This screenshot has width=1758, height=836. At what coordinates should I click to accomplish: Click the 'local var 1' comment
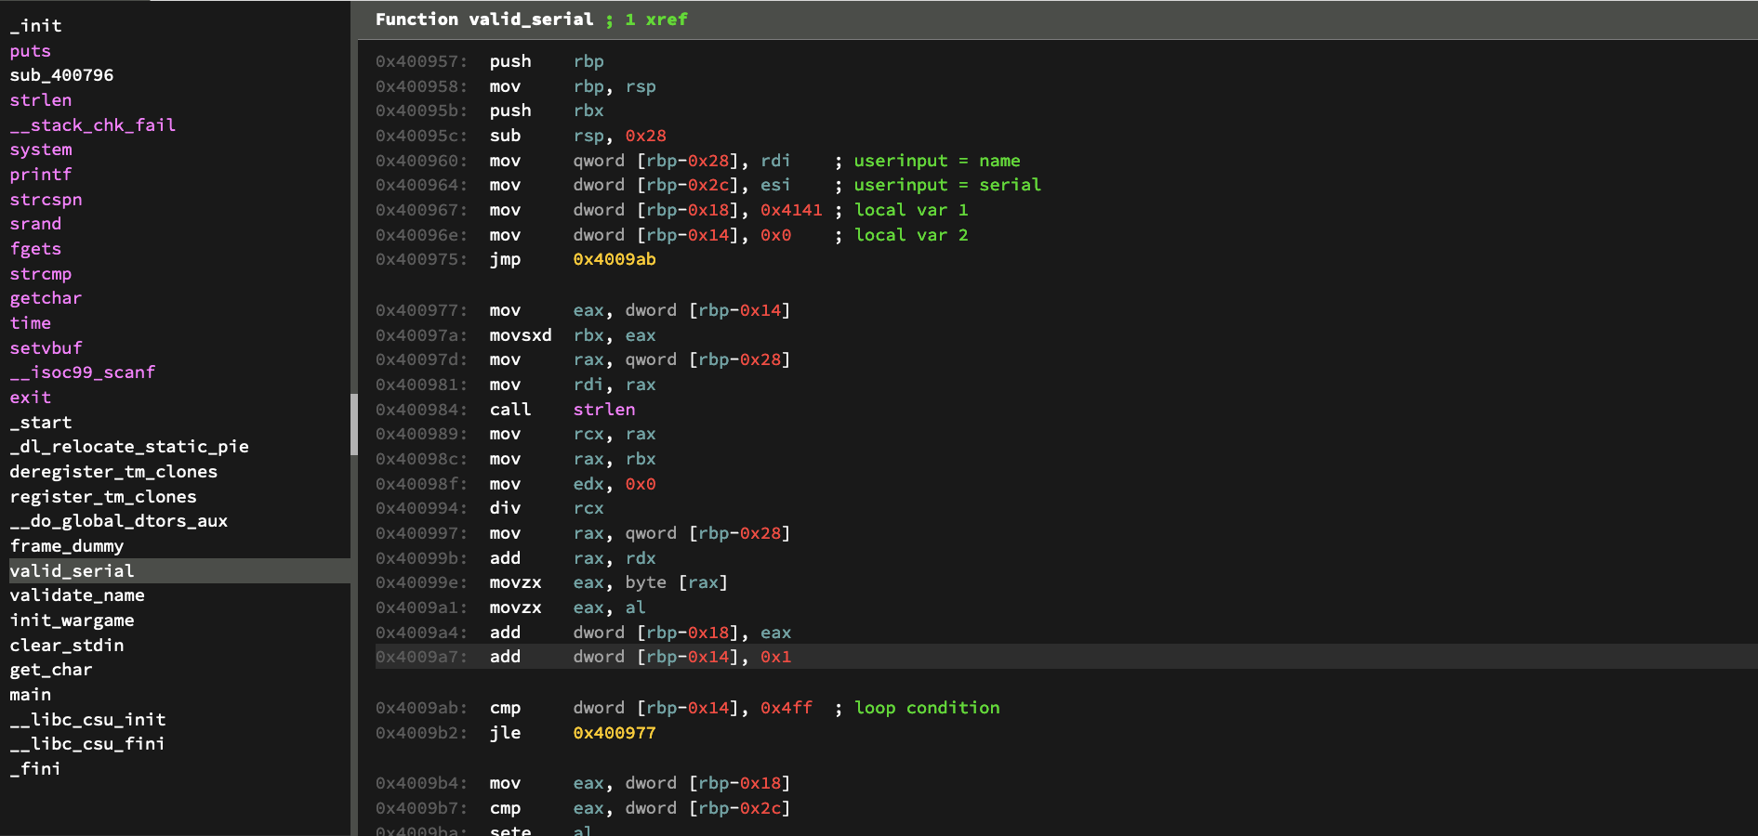pyautogui.click(x=911, y=210)
